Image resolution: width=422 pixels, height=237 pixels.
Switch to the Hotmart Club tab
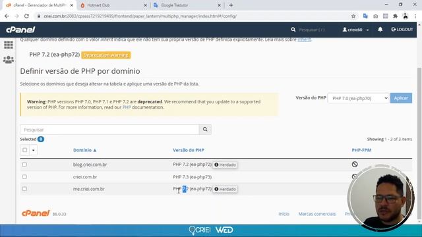[x=113, y=5]
